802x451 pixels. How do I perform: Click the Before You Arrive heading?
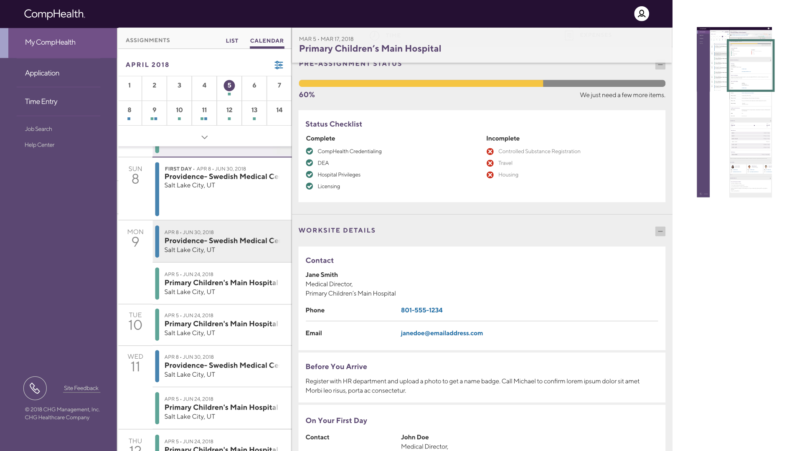(x=336, y=367)
